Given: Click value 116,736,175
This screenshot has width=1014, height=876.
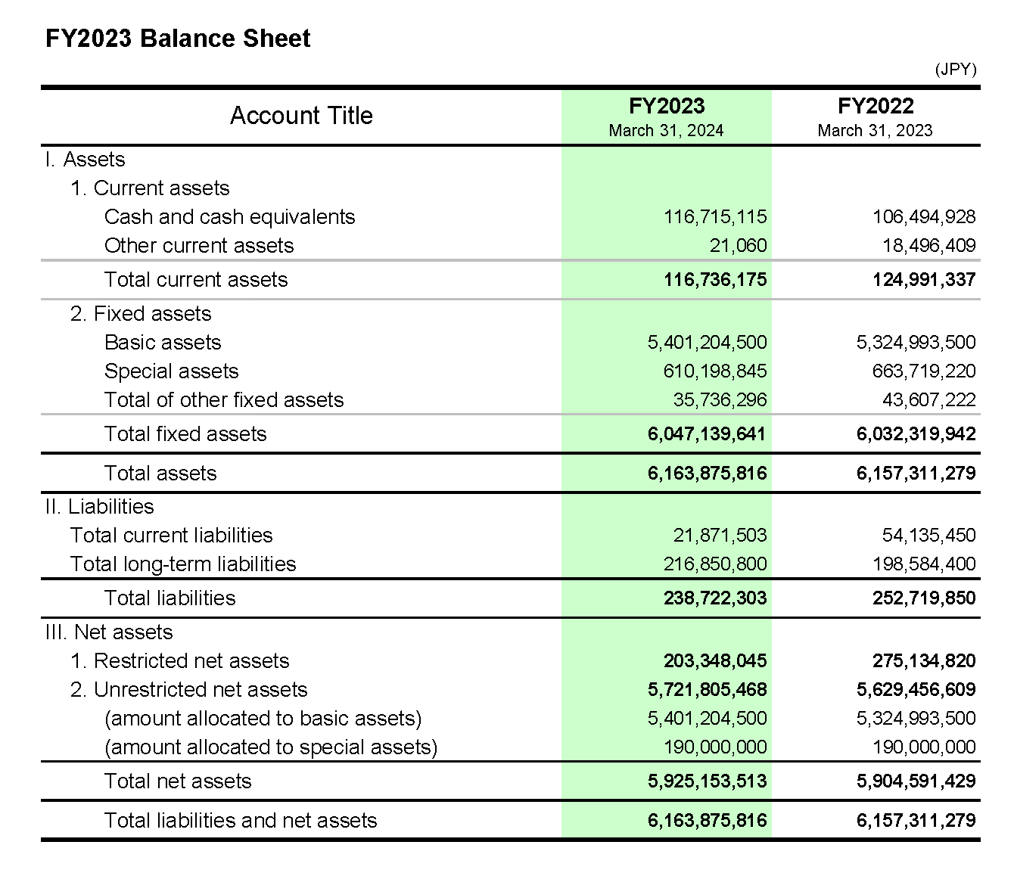Looking at the screenshot, I should pos(715,280).
